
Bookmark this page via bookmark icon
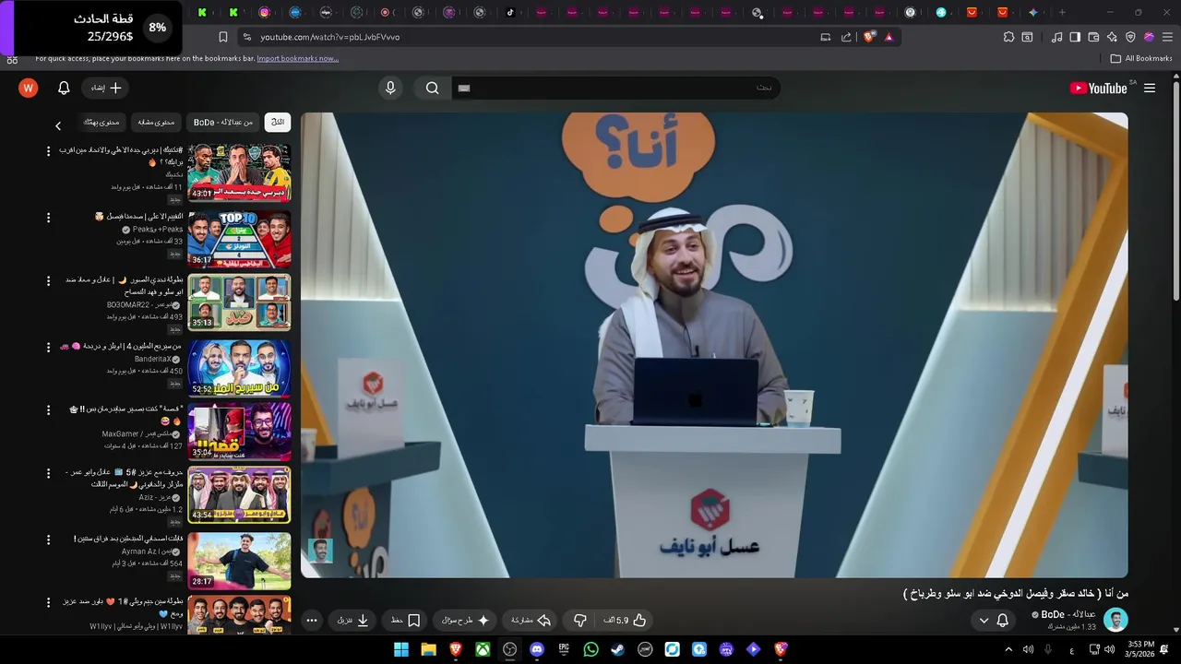click(x=222, y=37)
